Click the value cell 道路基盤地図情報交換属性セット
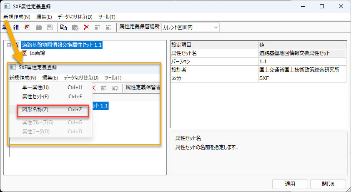This screenshot has height=192, width=351. 302,53
